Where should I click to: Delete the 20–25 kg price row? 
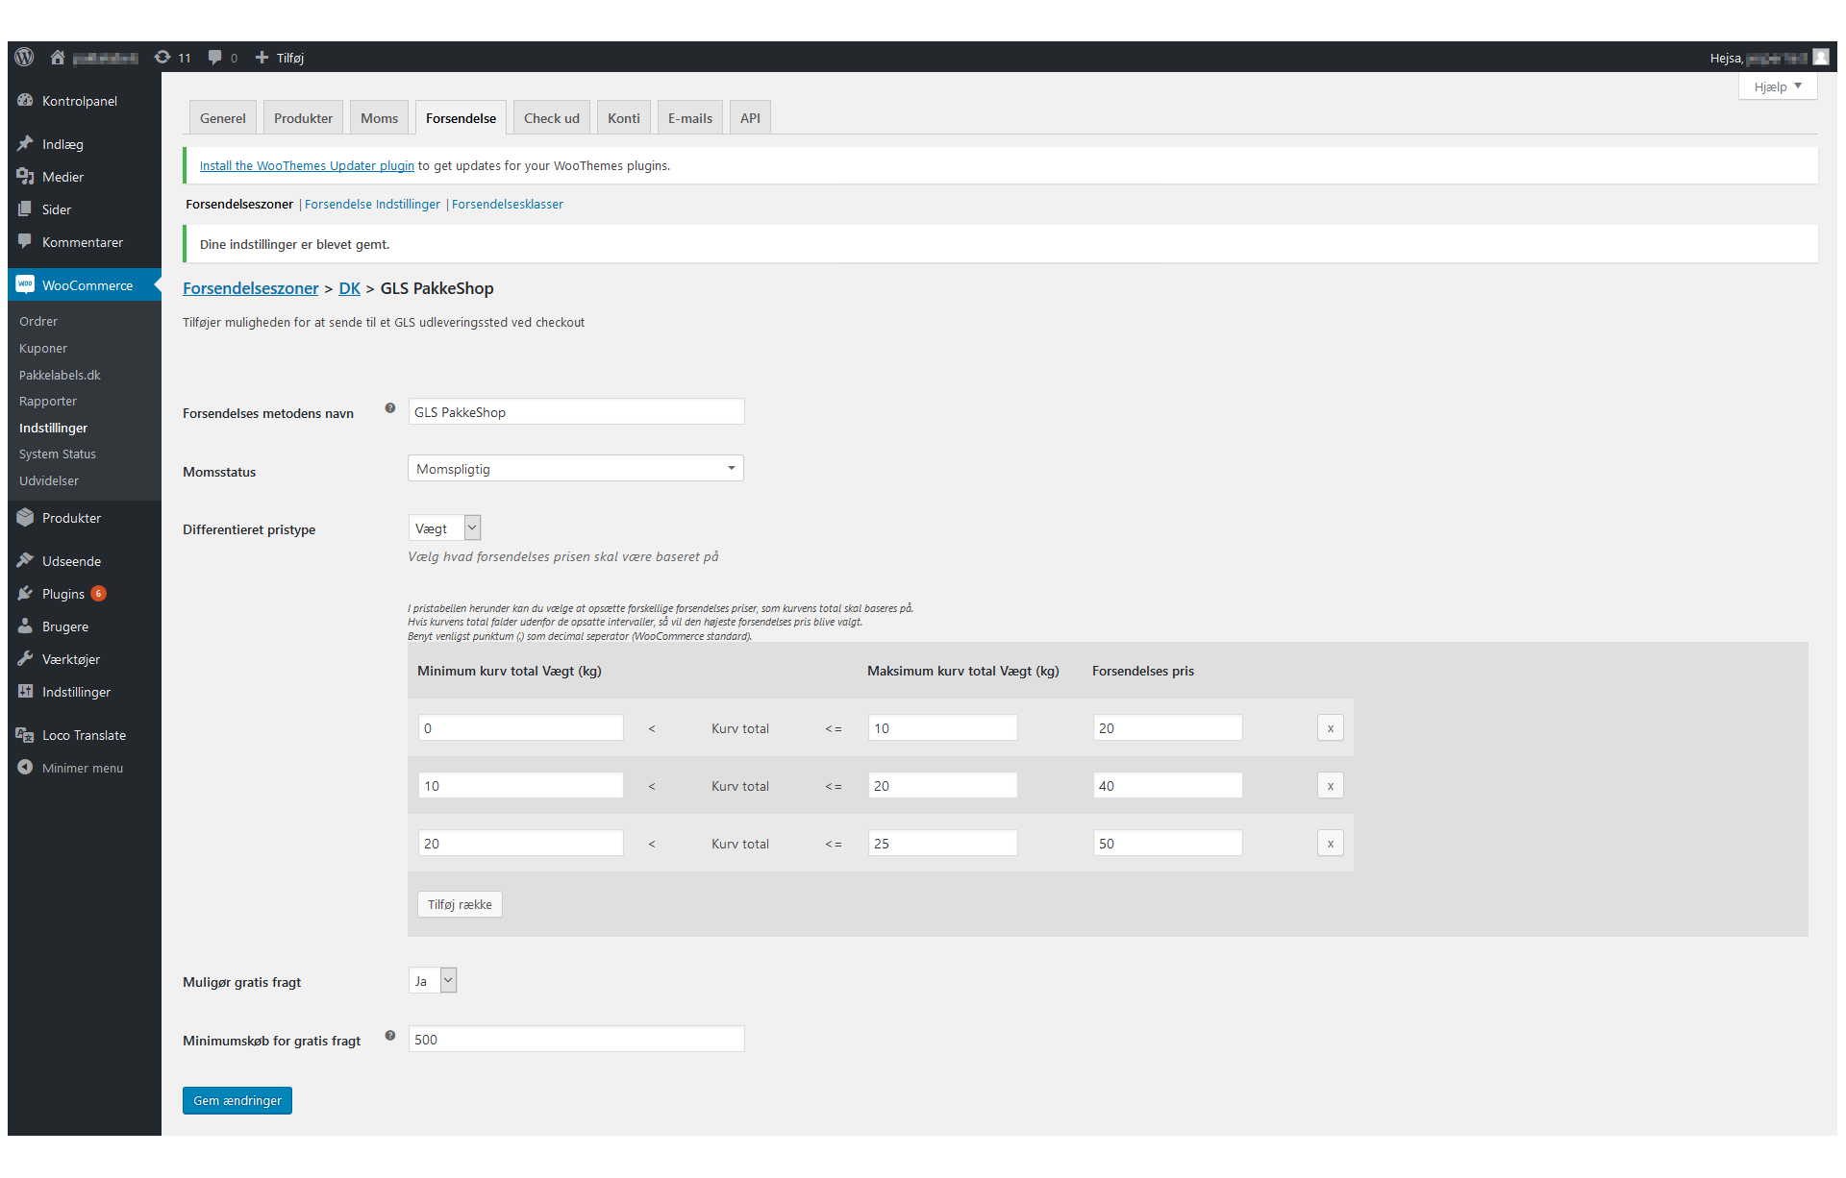pos(1330,844)
